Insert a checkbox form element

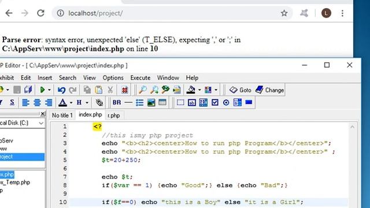click(x=214, y=102)
